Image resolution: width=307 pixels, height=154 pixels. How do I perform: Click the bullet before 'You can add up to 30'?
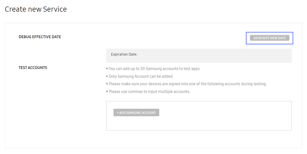(107, 69)
